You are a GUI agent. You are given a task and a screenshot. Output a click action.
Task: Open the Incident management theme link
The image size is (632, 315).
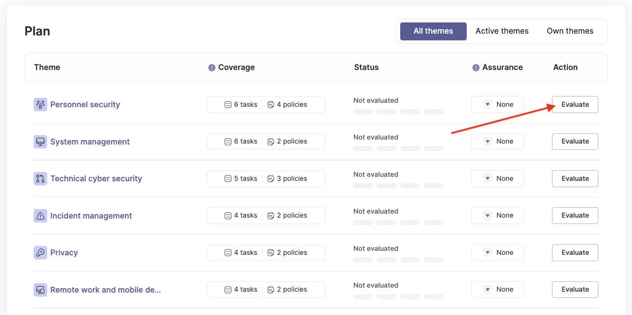(x=91, y=216)
